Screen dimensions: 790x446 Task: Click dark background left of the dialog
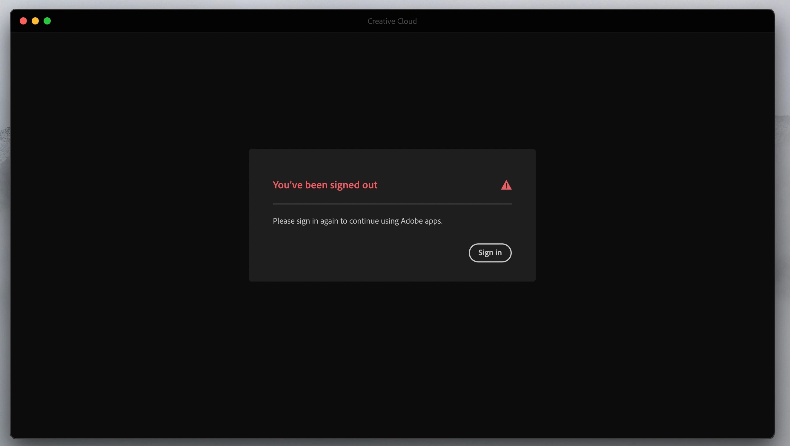tap(129, 215)
